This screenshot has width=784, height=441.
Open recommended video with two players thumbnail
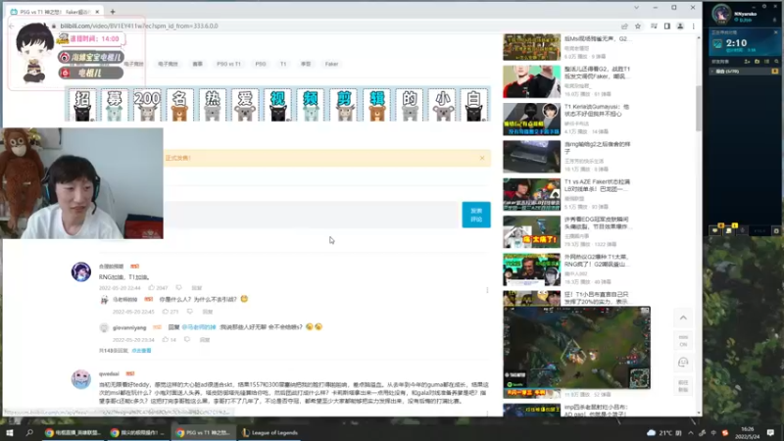point(531,81)
